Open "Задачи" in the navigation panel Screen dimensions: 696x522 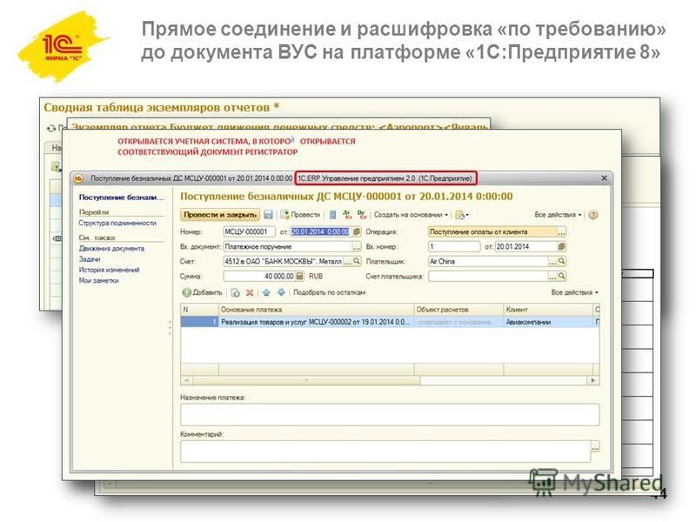coord(90,259)
